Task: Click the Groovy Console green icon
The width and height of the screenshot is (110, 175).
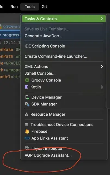Action: [27, 80]
